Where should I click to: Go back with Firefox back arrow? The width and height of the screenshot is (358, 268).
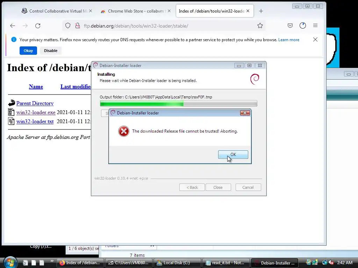pyautogui.click(x=13, y=26)
